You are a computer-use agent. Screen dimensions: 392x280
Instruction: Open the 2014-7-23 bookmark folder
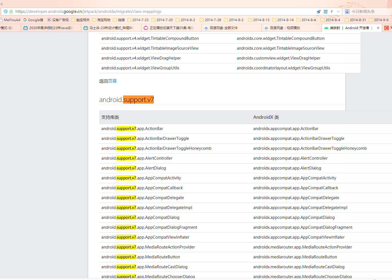(138, 20)
